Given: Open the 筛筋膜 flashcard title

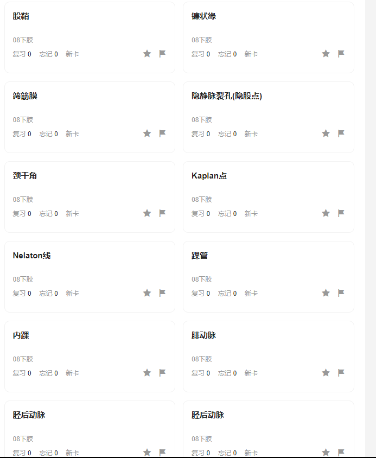Looking at the screenshot, I should (x=25, y=96).
